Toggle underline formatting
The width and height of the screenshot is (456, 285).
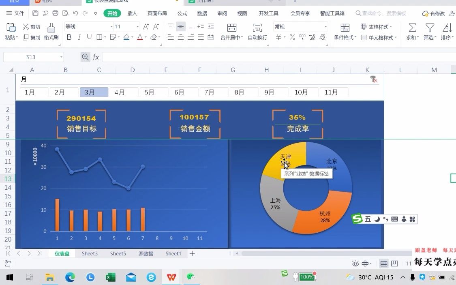coord(89,37)
